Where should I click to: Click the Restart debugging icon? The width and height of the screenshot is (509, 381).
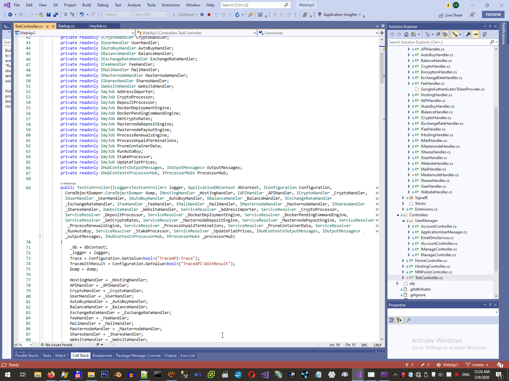click(237, 15)
